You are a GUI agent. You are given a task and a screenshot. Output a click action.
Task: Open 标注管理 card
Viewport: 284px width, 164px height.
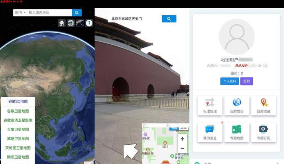click(210, 105)
